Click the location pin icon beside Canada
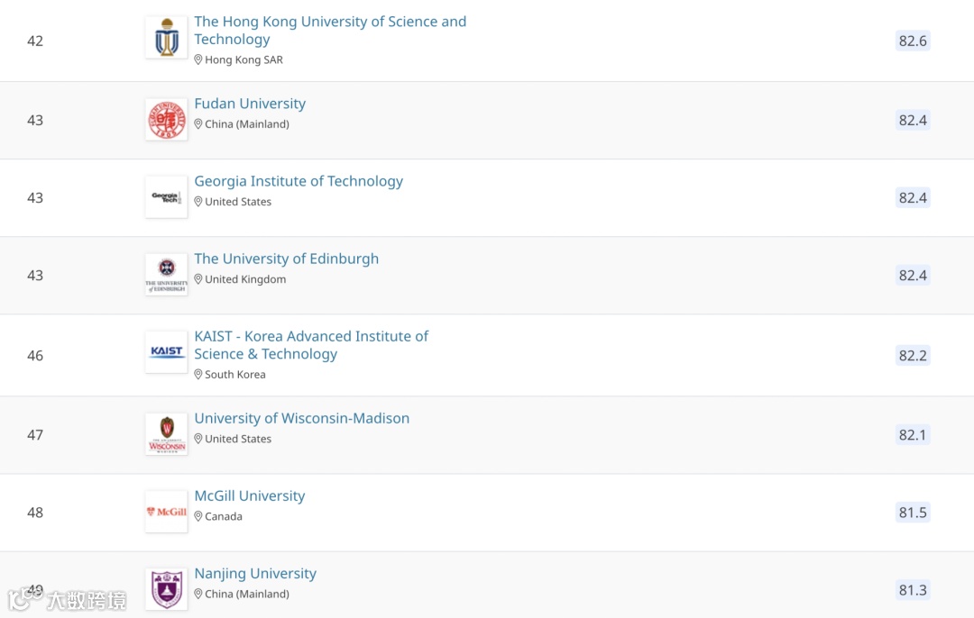This screenshot has width=974, height=618. tap(198, 516)
